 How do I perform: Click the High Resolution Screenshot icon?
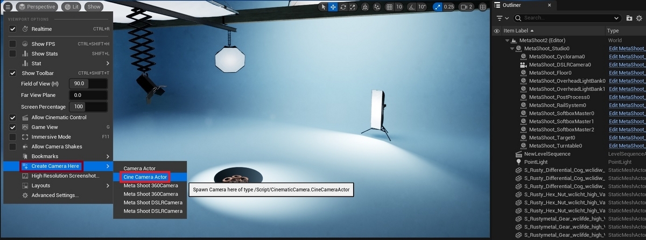pyautogui.click(x=26, y=175)
